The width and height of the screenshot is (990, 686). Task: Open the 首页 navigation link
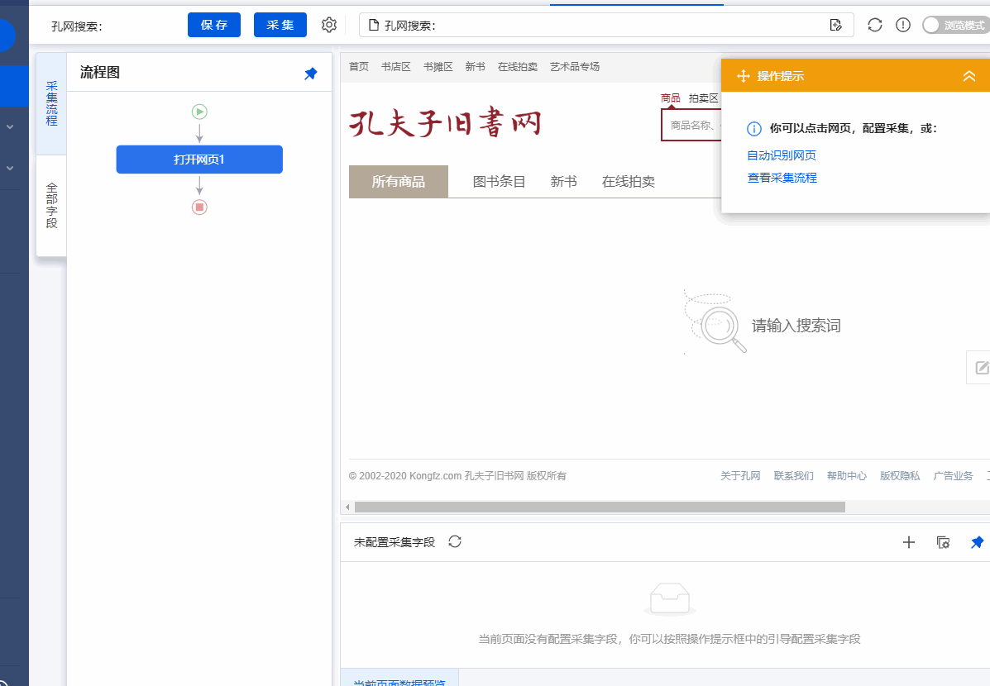click(359, 67)
